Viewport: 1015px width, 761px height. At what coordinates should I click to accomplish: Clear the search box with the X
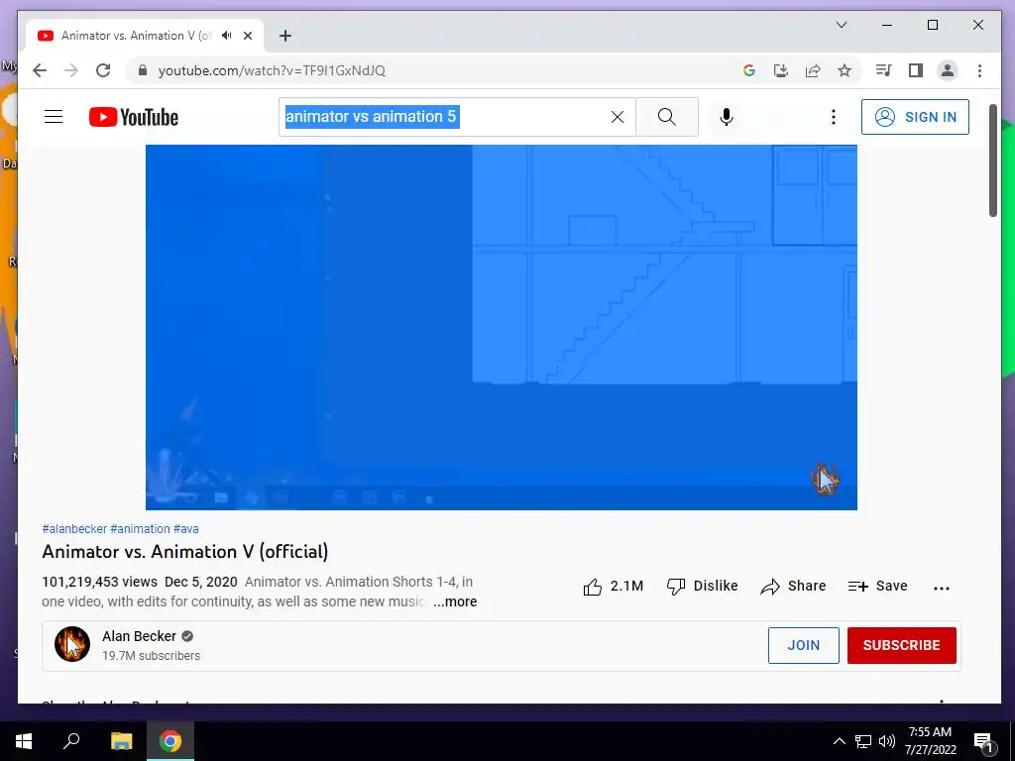[618, 117]
